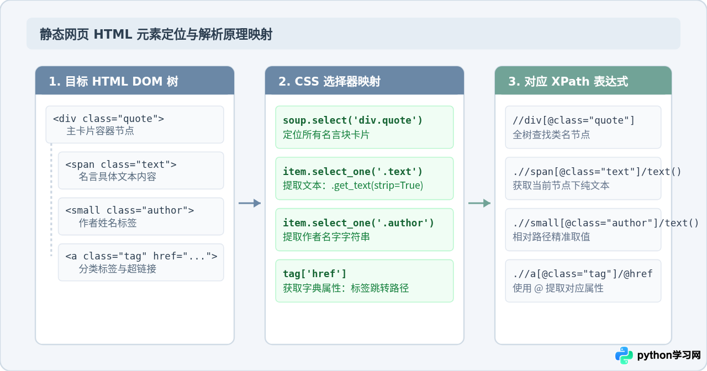The height and width of the screenshot is (371, 707).
Task: Click the '作者姓名标签' description text
Action: coord(108,223)
